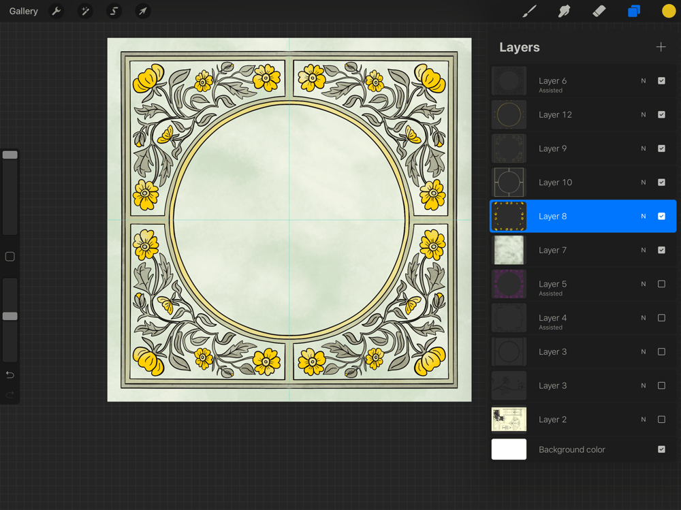This screenshot has height=510, width=681.
Task: Open blend mode N for Layer 10
Action: [x=644, y=182]
